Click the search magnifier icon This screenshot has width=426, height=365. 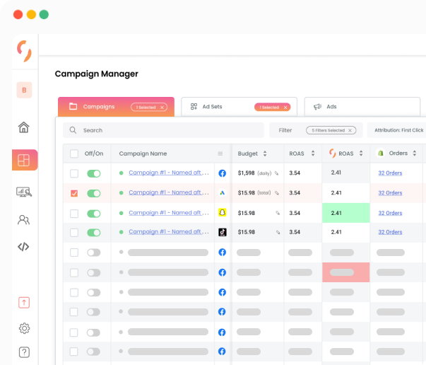tap(73, 130)
